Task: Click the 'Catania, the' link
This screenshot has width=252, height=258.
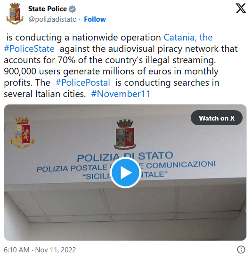Action: [188, 38]
